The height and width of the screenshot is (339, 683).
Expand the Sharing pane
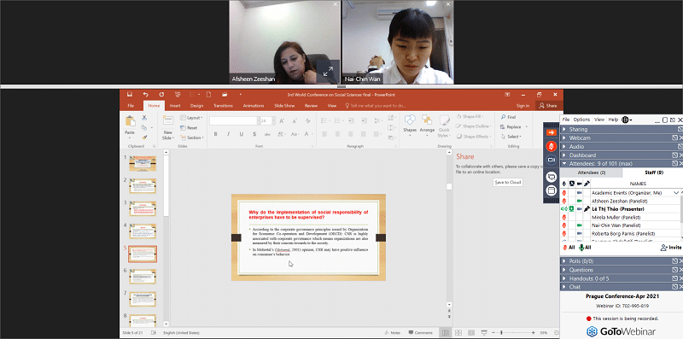coord(622,129)
